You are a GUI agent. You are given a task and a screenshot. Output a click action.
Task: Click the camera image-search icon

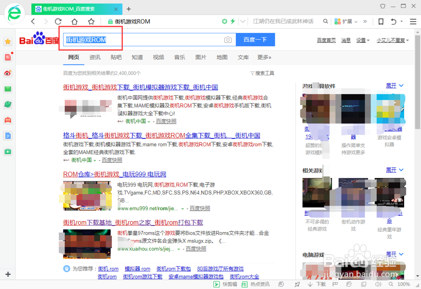click(228, 40)
